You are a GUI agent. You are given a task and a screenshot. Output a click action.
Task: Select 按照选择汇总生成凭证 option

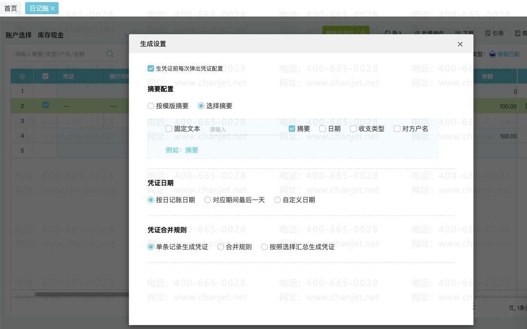264,247
